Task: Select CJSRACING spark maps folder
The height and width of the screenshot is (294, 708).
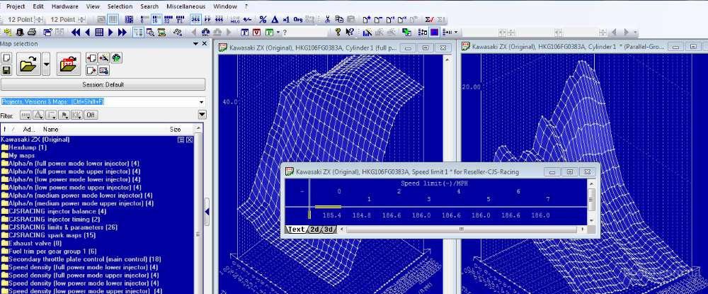Action: [x=51, y=234]
